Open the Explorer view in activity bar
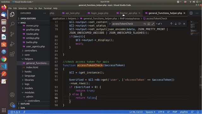Image resolution: width=202 pixels, height=114 pixels. tap(12, 14)
